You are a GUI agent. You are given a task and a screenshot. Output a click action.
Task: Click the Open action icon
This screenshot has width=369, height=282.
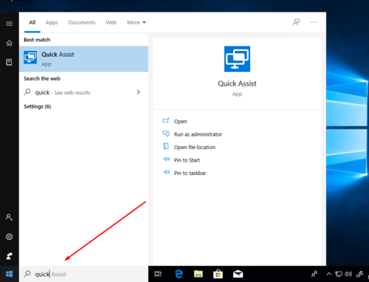coord(166,120)
